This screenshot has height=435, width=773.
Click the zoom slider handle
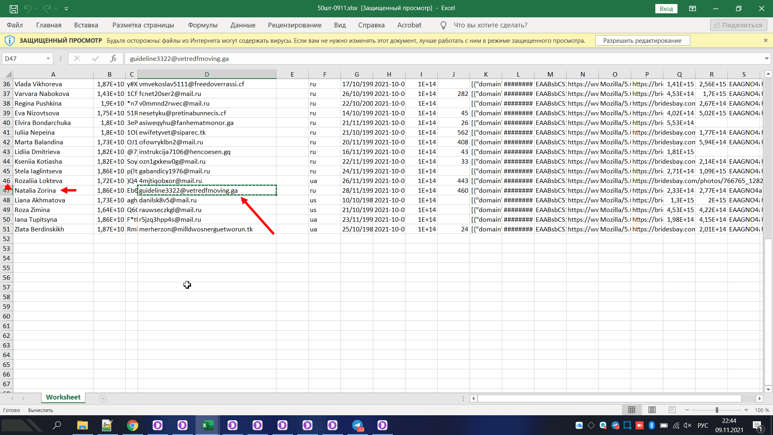[717, 410]
